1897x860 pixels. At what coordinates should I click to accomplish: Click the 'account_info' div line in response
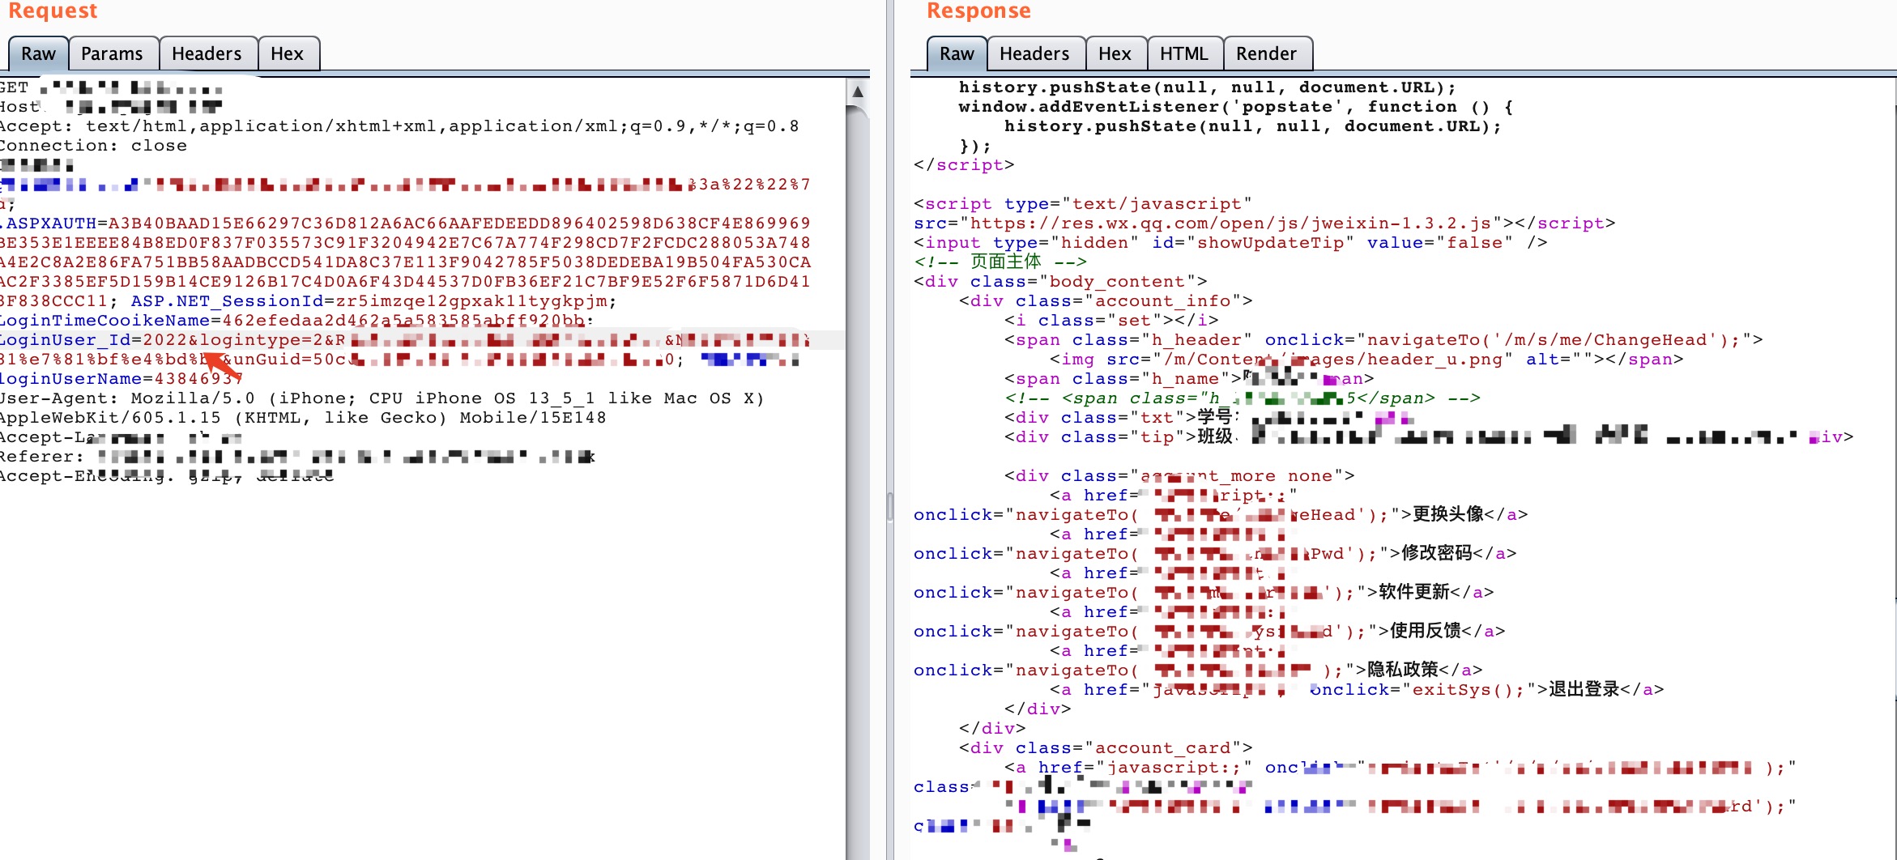(x=1106, y=301)
